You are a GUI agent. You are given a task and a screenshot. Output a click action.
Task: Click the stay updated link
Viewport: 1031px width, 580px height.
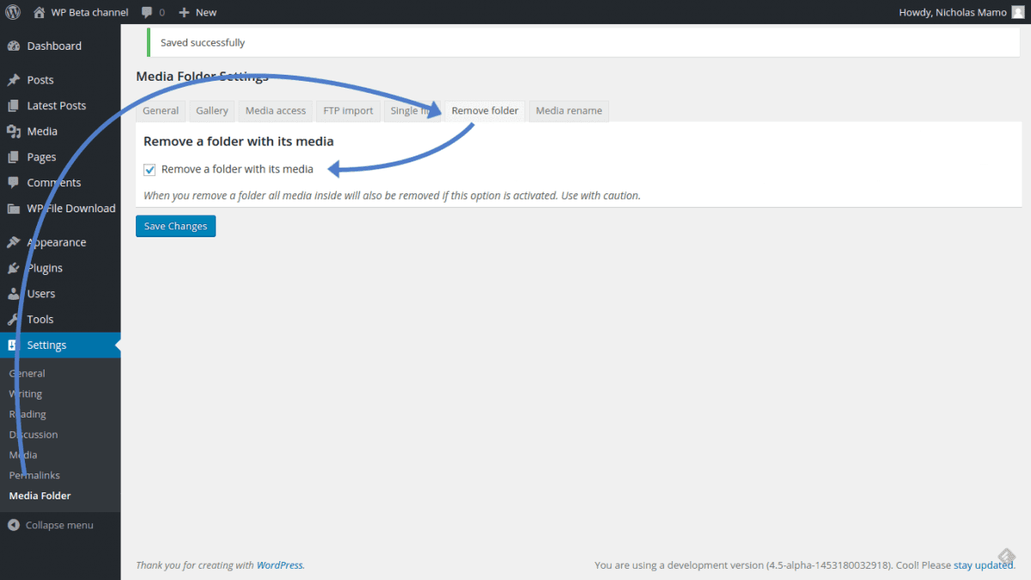(x=983, y=565)
